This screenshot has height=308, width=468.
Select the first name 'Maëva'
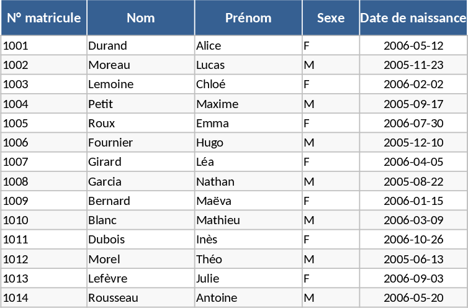click(x=248, y=201)
